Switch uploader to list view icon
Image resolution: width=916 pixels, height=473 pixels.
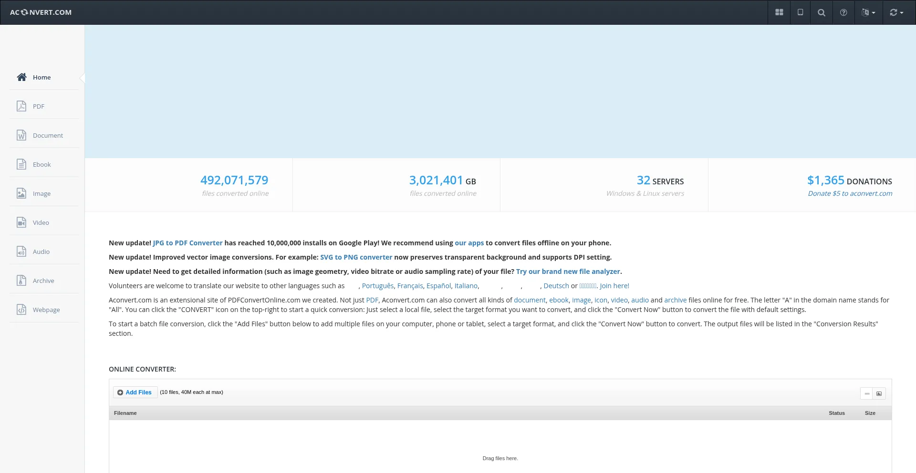click(867, 393)
